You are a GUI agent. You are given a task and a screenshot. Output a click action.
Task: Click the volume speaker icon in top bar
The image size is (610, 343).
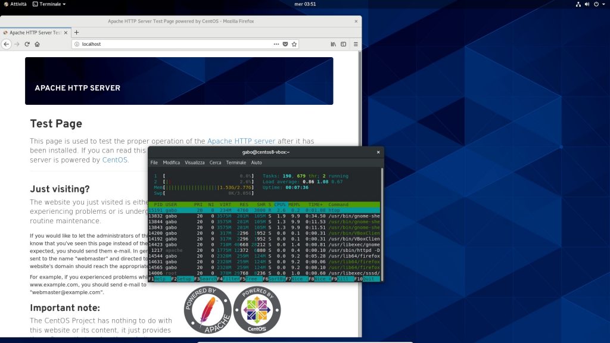pyautogui.click(x=587, y=4)
